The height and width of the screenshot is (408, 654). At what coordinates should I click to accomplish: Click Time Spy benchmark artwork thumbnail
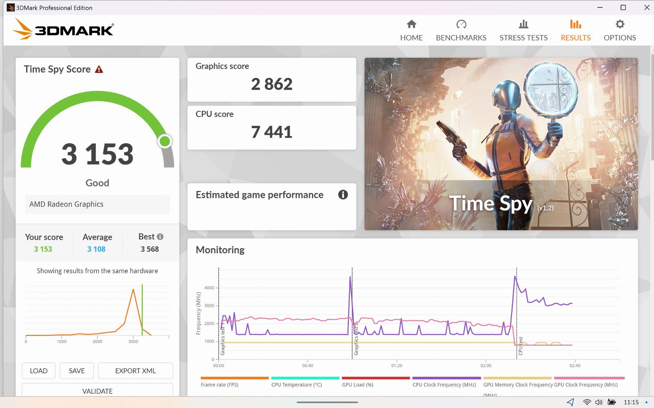(501, 144)
